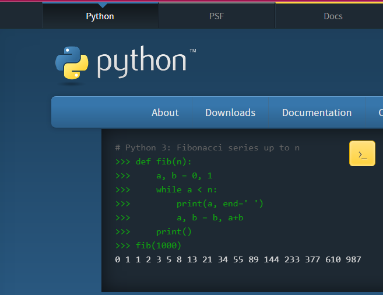383x295 pixels.
Task: Click the python wordmark text
Action: (142, 62)
